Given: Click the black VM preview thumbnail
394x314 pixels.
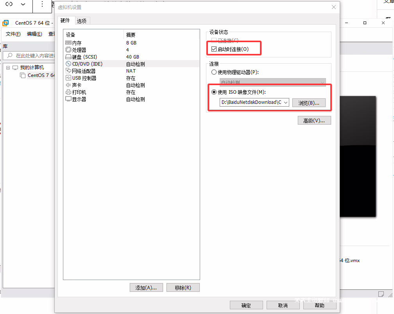Looking at the screenshot, I should 358,156.
